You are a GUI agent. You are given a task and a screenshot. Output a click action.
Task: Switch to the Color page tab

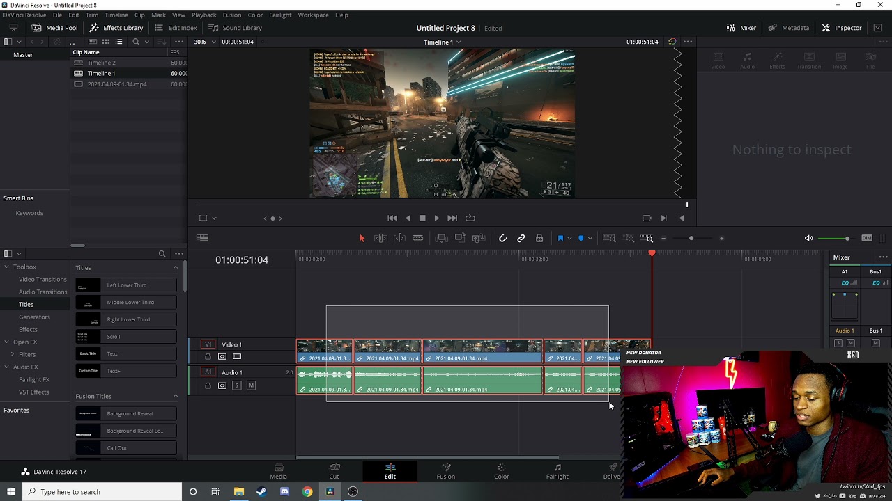tap(501, 471)
